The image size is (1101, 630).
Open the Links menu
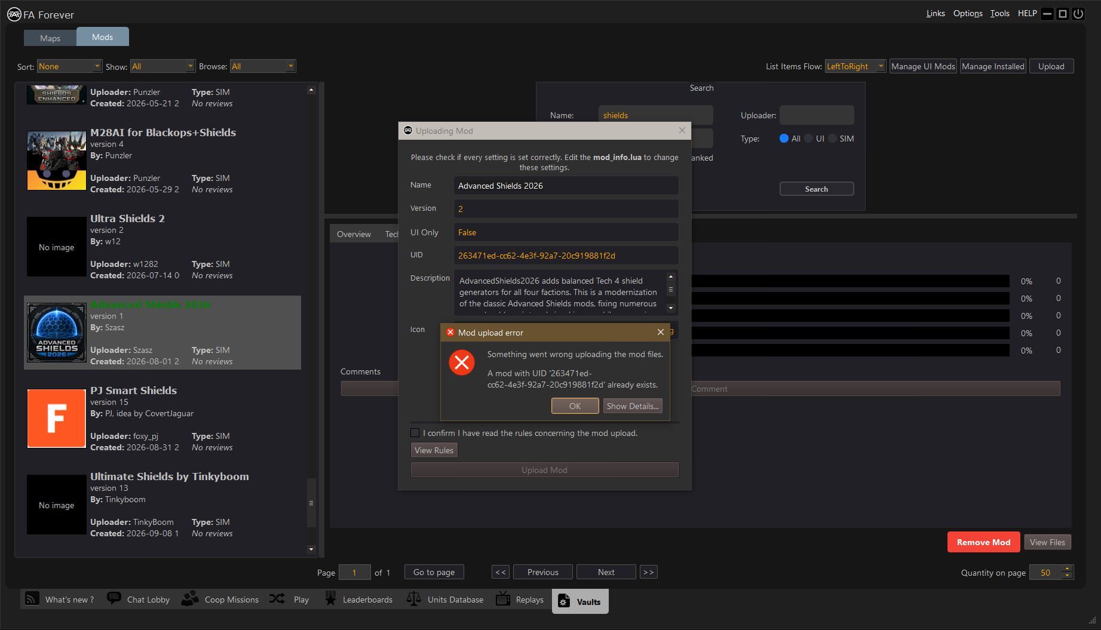936,13
